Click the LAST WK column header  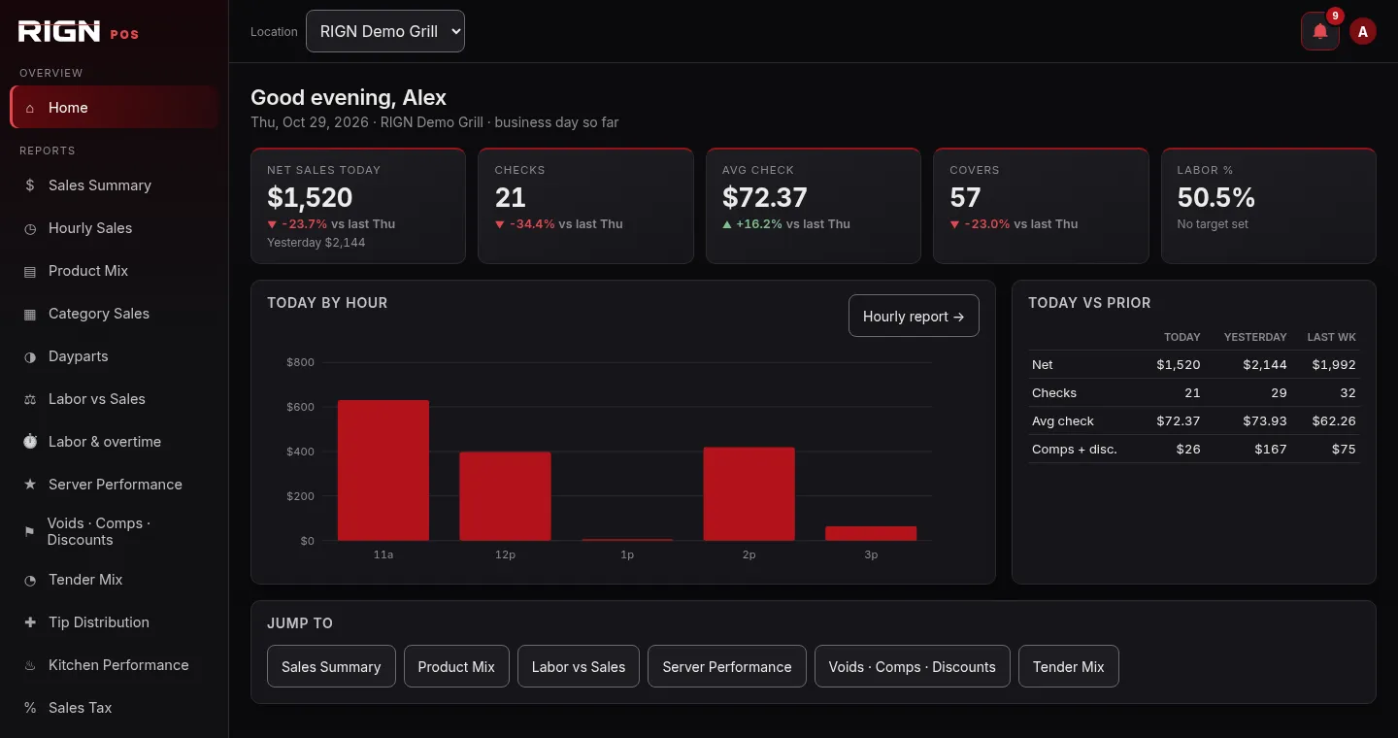[x=1332, y=337]
